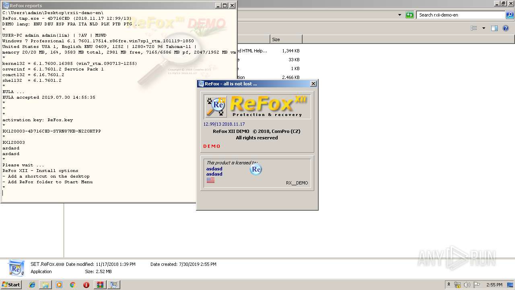This screenshot has height=290, width=515.
Task: Close the 'ReFox - all is not lost' dialog
Action: (x=313, y=84)
